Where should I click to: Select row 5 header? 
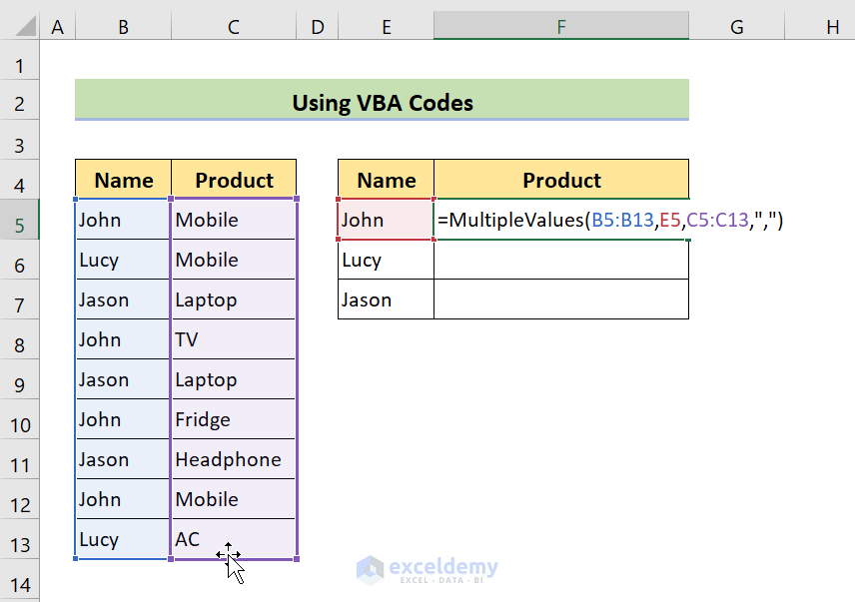20,221
